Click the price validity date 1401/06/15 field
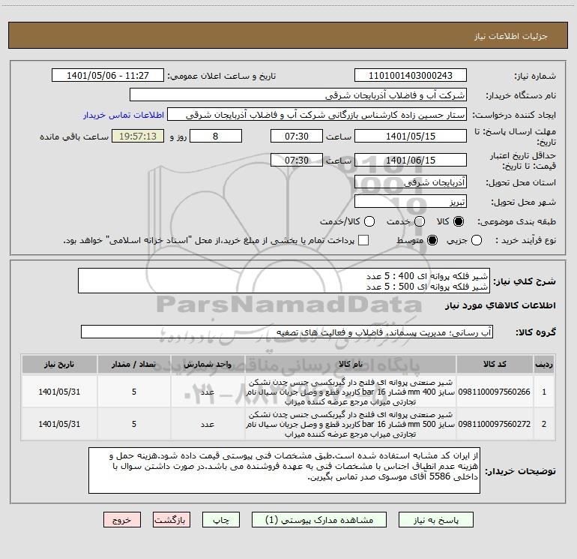Viewport: 577px width, 559px height. (411, 160)
